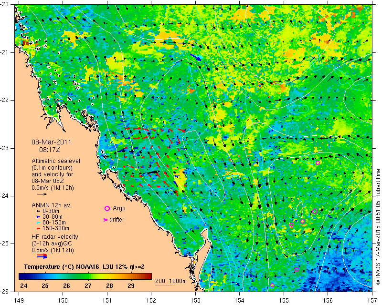
Task: Click the Argo legend circle icon
Action: pos(107,208)
